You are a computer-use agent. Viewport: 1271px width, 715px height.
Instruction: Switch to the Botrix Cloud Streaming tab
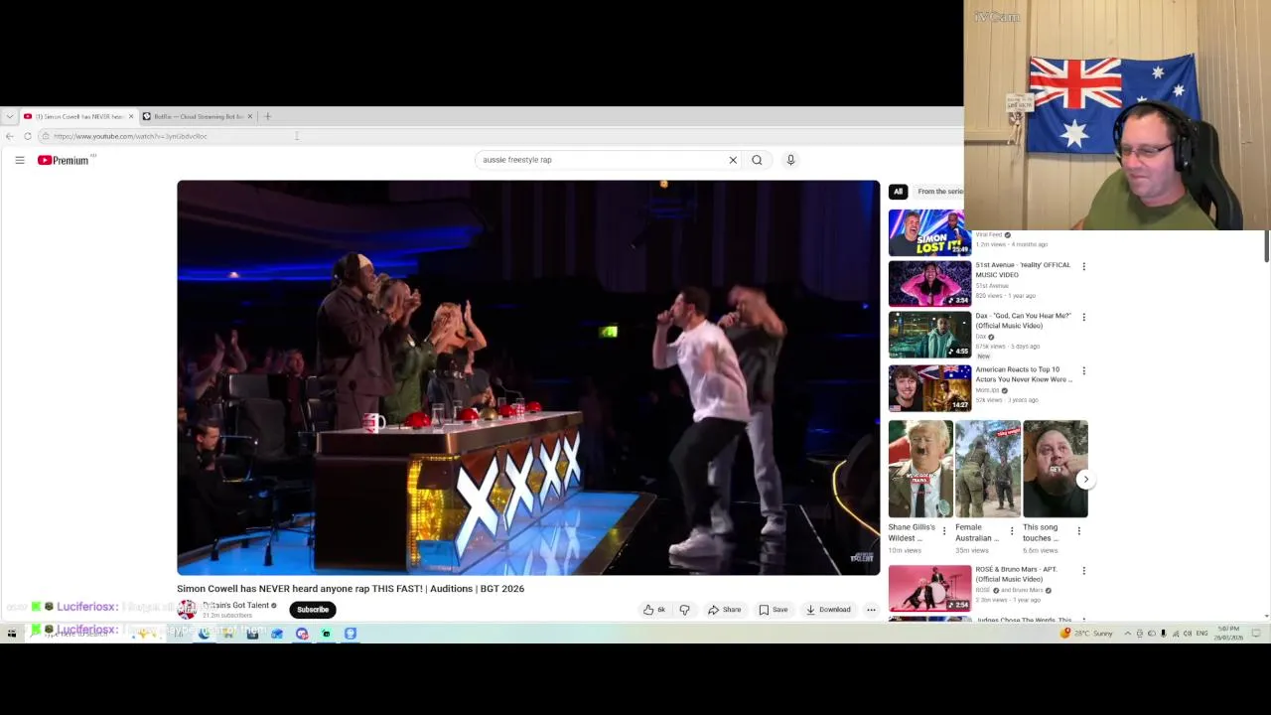pos(197,116)
